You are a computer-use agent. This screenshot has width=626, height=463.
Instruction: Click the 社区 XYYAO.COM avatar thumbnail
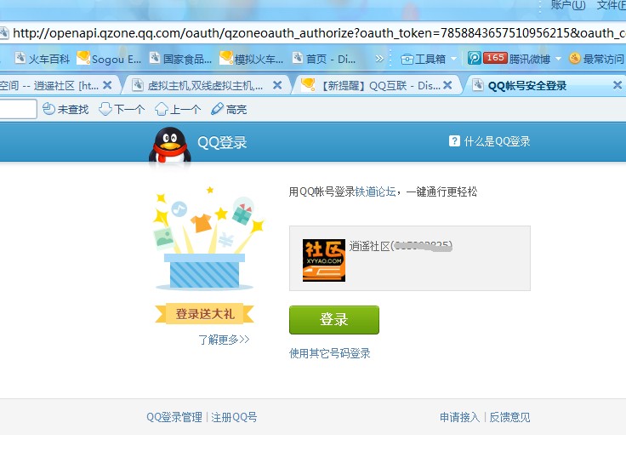[x=324, y=260]
